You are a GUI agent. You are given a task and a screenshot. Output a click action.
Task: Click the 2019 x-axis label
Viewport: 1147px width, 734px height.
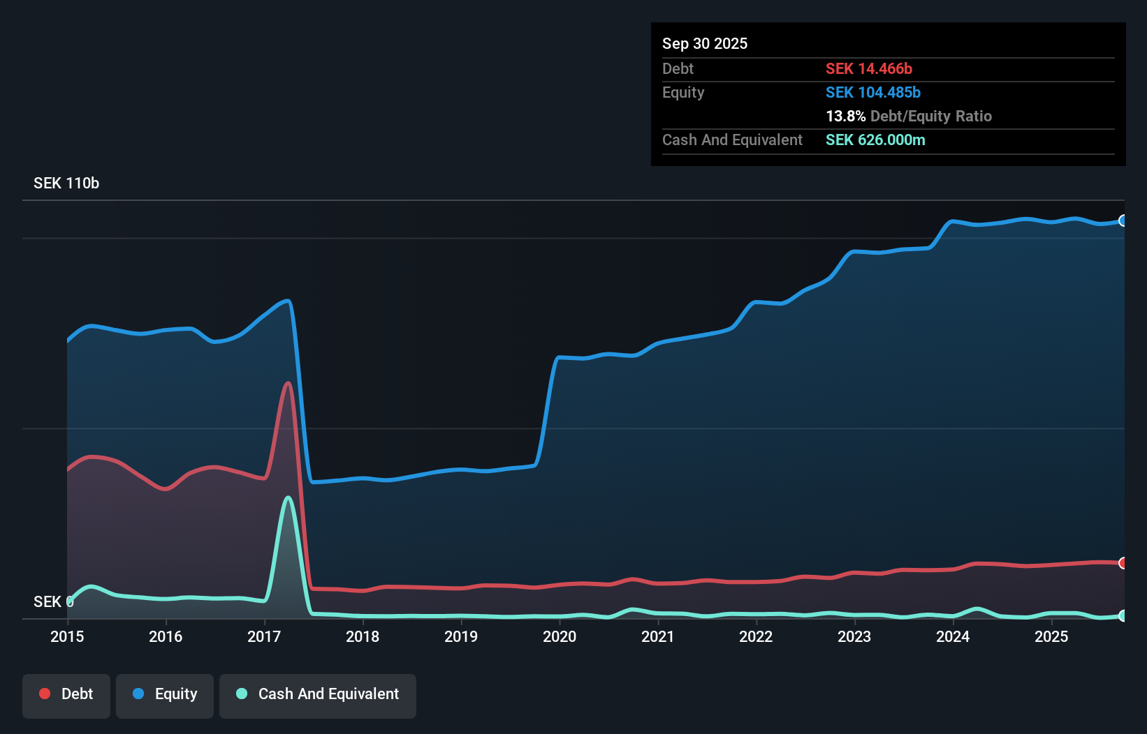click(x=461, y=636)
